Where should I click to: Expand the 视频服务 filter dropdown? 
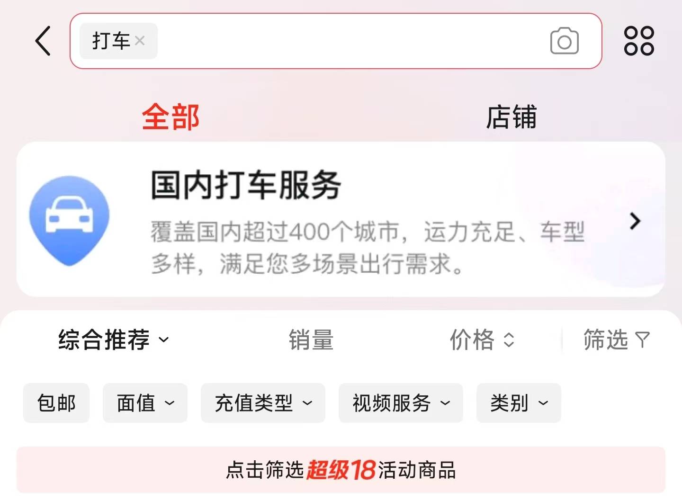401,403
